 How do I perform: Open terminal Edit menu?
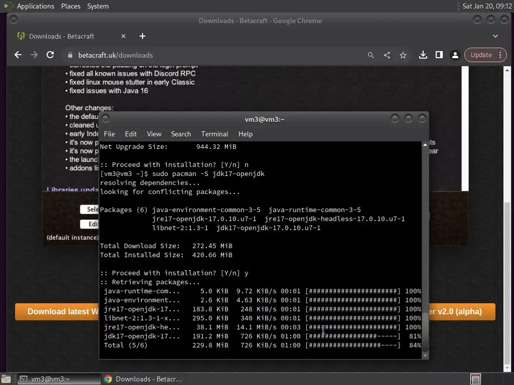pyautogui.click(x=131, y=134)
